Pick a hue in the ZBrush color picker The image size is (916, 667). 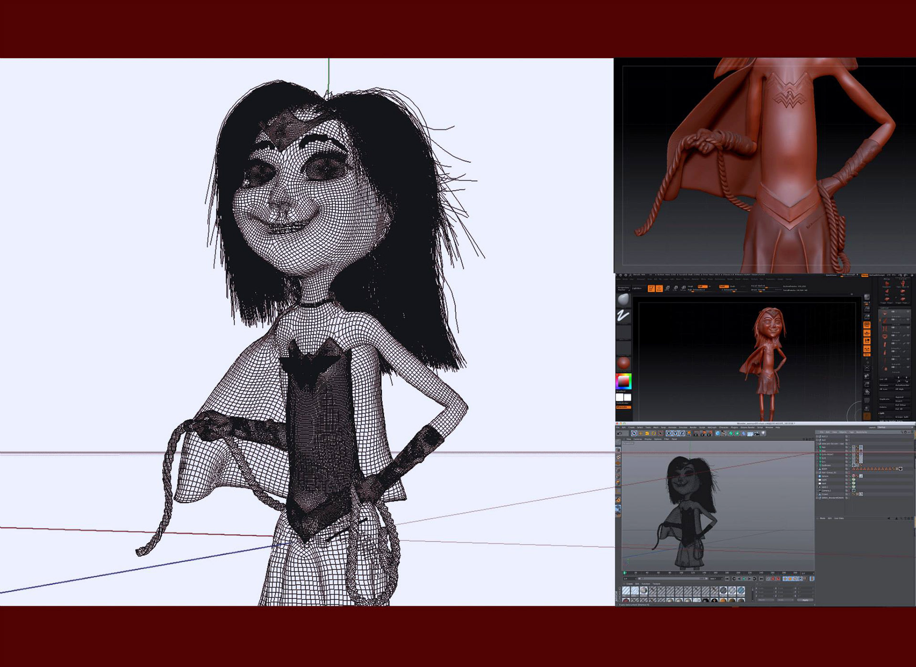624,381
